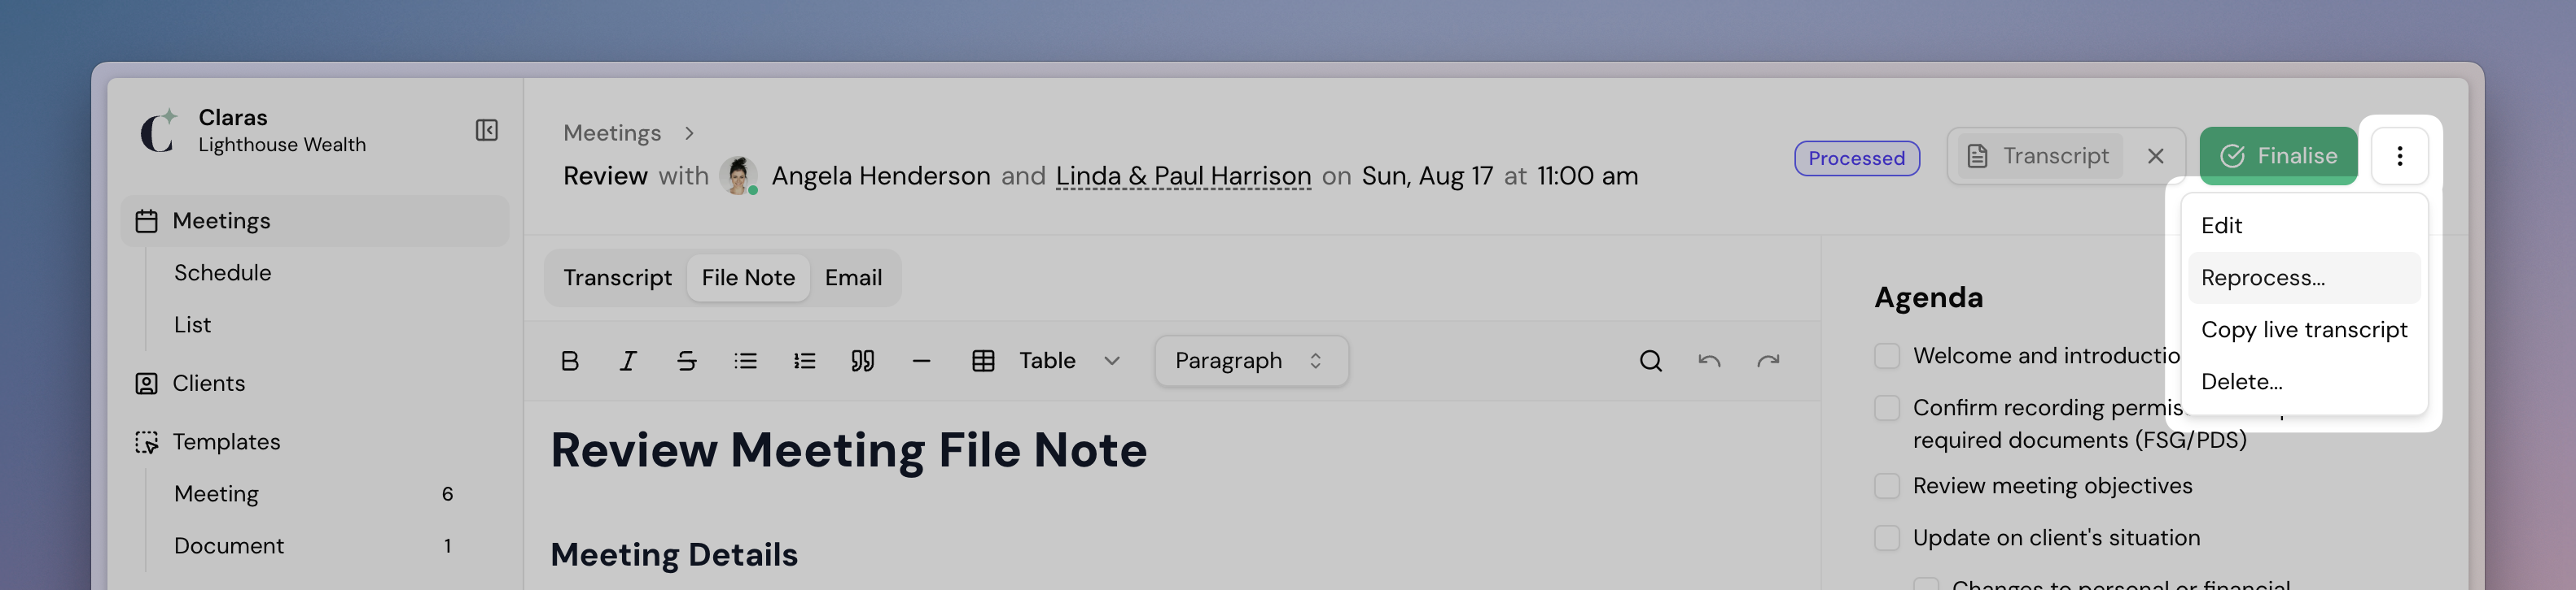Viewport: 2576px width, 590px height.
Task: Check Update on client's situation item
Action: (1887, 538)
